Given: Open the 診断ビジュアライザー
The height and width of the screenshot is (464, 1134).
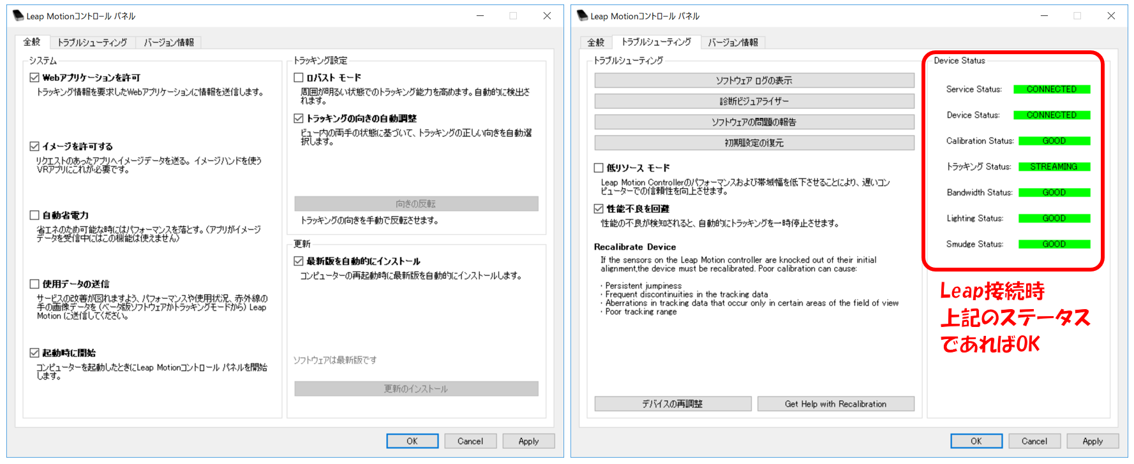Looking at the screenshot, I should (754, 101).
